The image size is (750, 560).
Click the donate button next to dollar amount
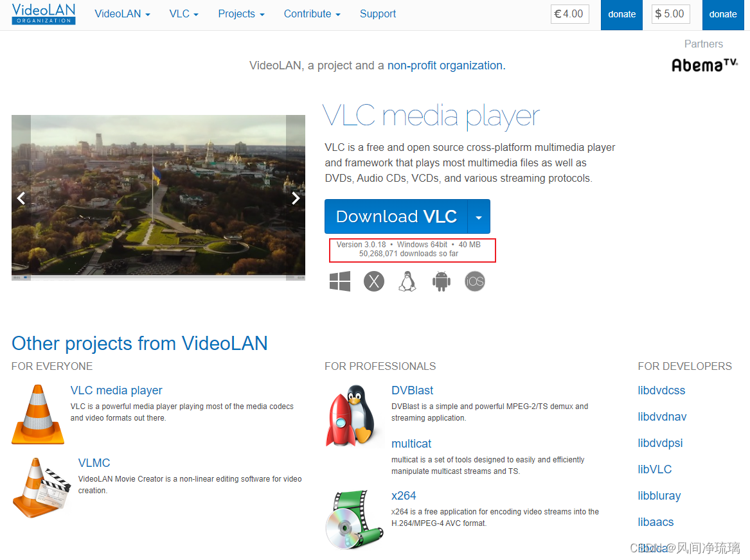(x=723, y=15)
